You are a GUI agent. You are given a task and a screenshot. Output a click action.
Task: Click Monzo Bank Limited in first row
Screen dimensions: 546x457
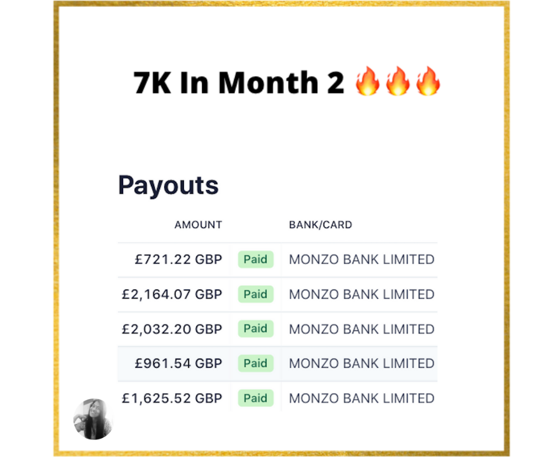coord(361,259)
